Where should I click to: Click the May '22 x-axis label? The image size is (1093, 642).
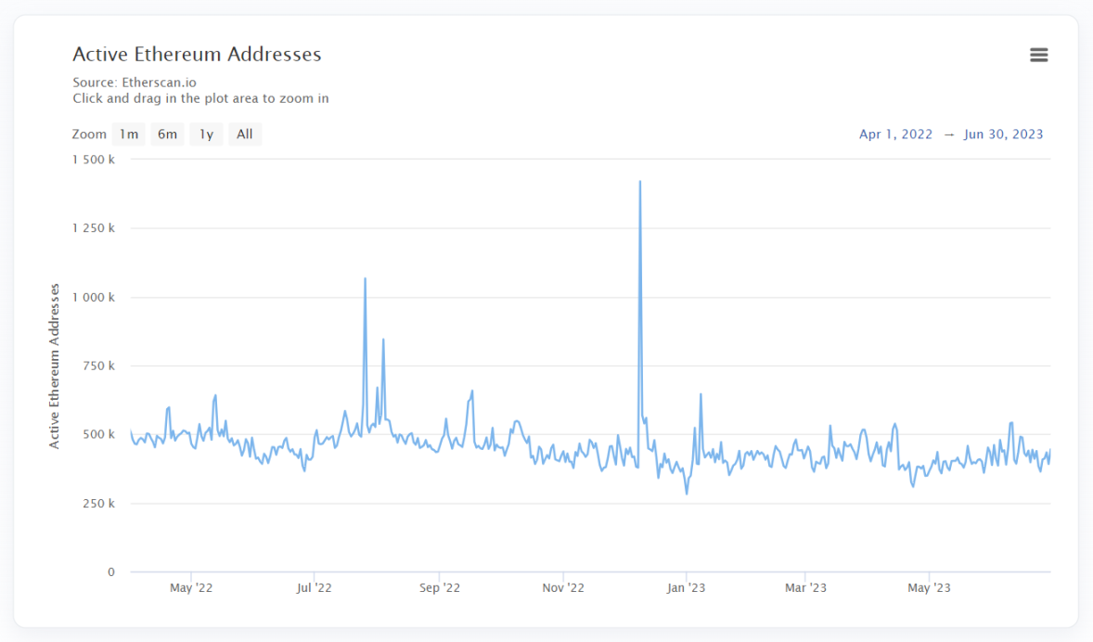pyautogui.click(x=191, y=588)
